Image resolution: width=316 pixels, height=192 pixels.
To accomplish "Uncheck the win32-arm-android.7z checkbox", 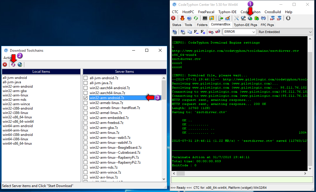I will 85,98.
